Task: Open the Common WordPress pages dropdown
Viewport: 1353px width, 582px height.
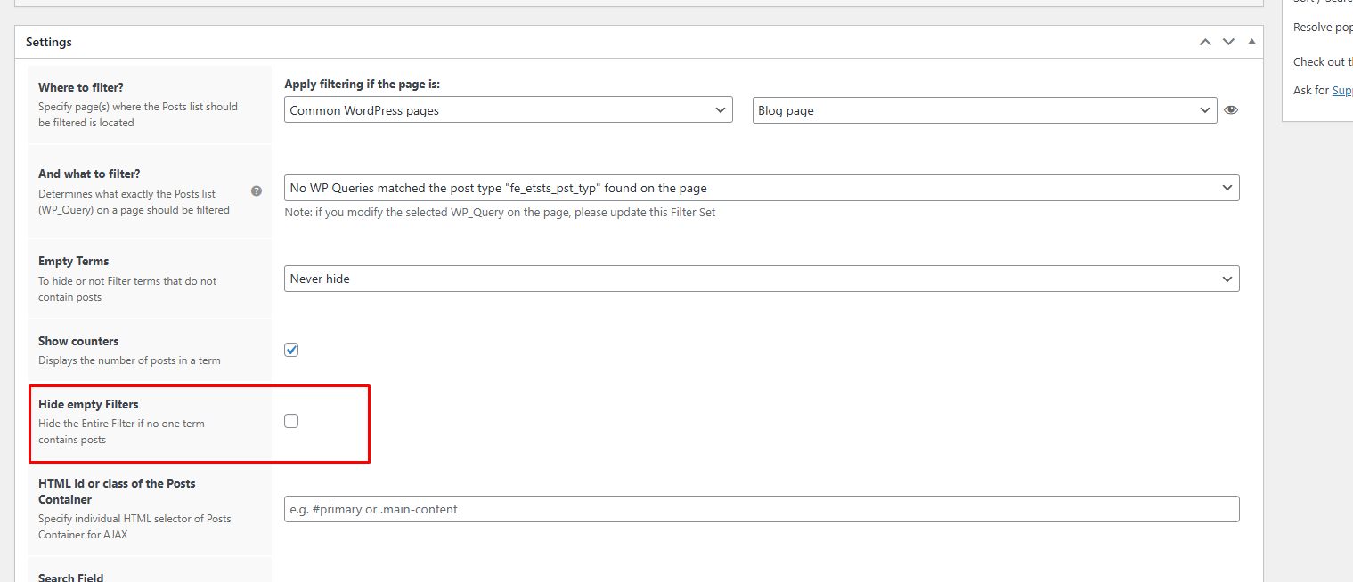Action: pos(509,110)
